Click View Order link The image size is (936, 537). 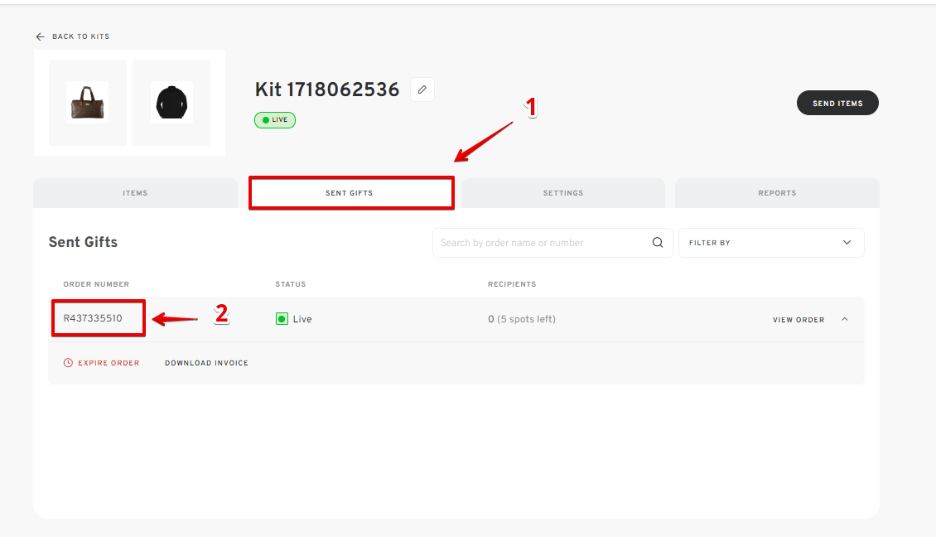click(x=798, y=320)
